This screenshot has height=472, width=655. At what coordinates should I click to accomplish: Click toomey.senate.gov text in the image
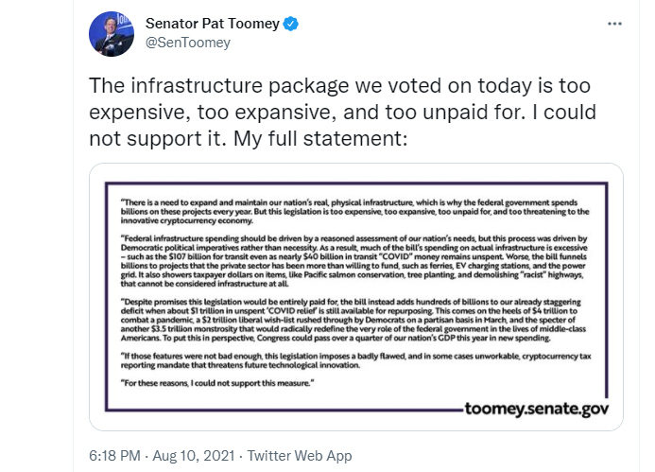click(x=536, y=409)
